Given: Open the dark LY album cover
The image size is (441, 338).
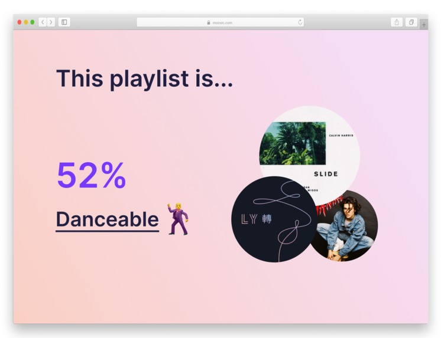Looking at the screenshot, I should click(x=274, y=219).
